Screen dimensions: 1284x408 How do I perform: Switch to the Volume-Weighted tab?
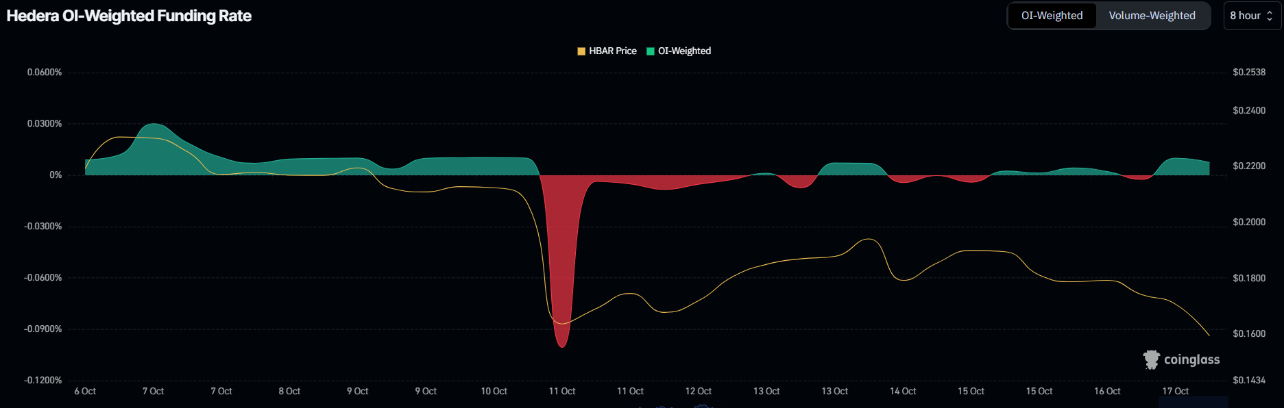(x=1152, y=16)
